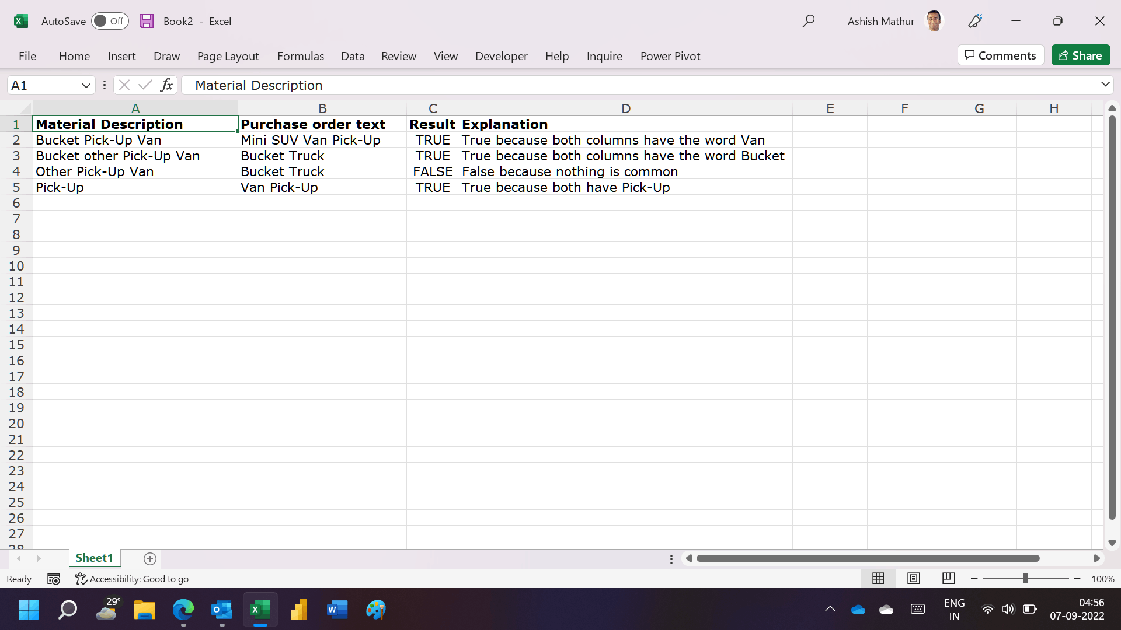1121x630 pixels.
Task: Switch to Page Break Preview icon
Action: point(948,578)
